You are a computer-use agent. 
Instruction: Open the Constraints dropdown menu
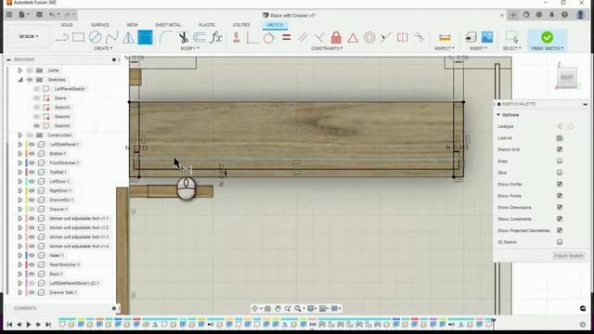327,48
